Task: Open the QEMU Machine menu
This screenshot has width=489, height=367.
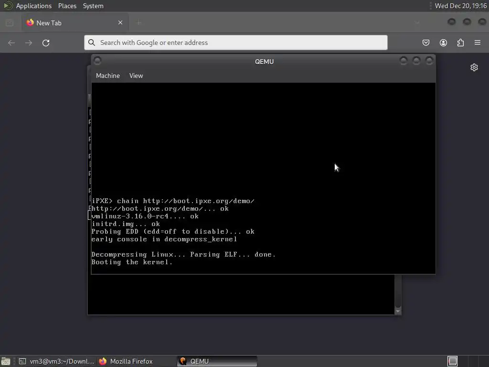Action: pos(107,76)
